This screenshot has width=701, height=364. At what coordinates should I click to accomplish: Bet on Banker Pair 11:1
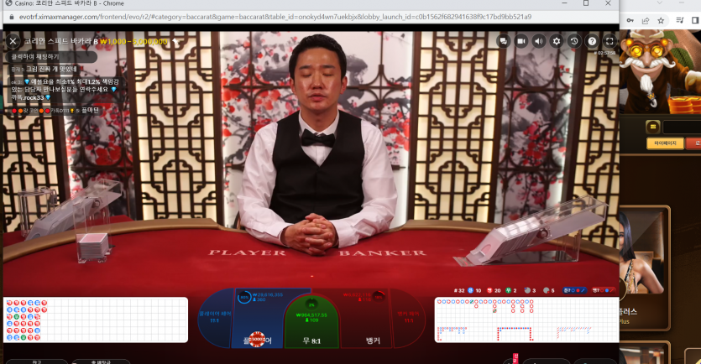click(x=408, y=318)
